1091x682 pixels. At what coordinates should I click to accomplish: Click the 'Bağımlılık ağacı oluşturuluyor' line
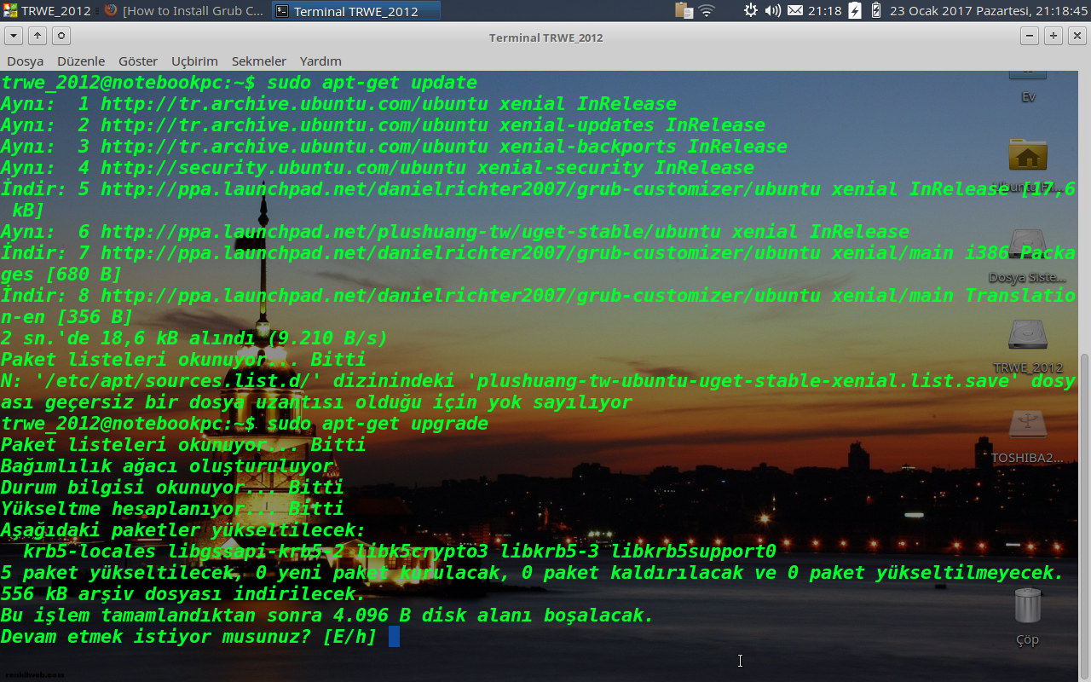pyautogui.click(x=167, y=466)
